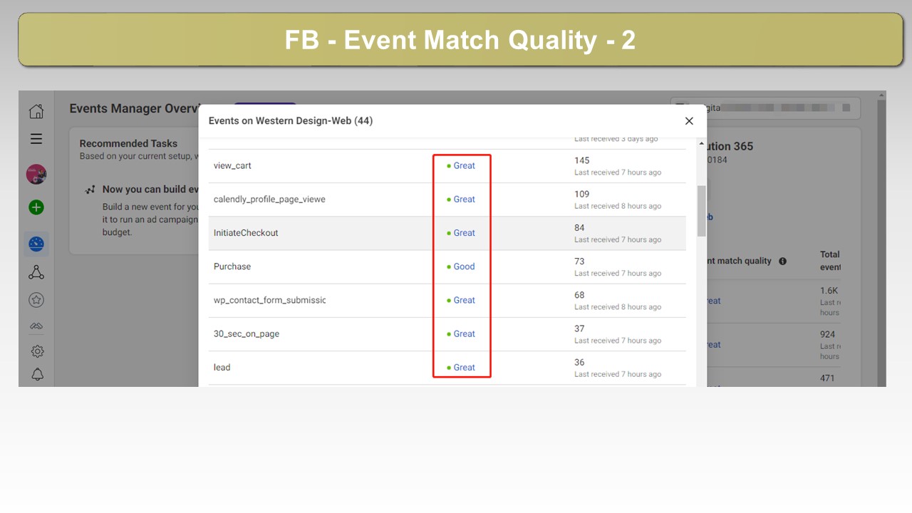Close the Events on Western Design-Web dialog

pos(689,121)
